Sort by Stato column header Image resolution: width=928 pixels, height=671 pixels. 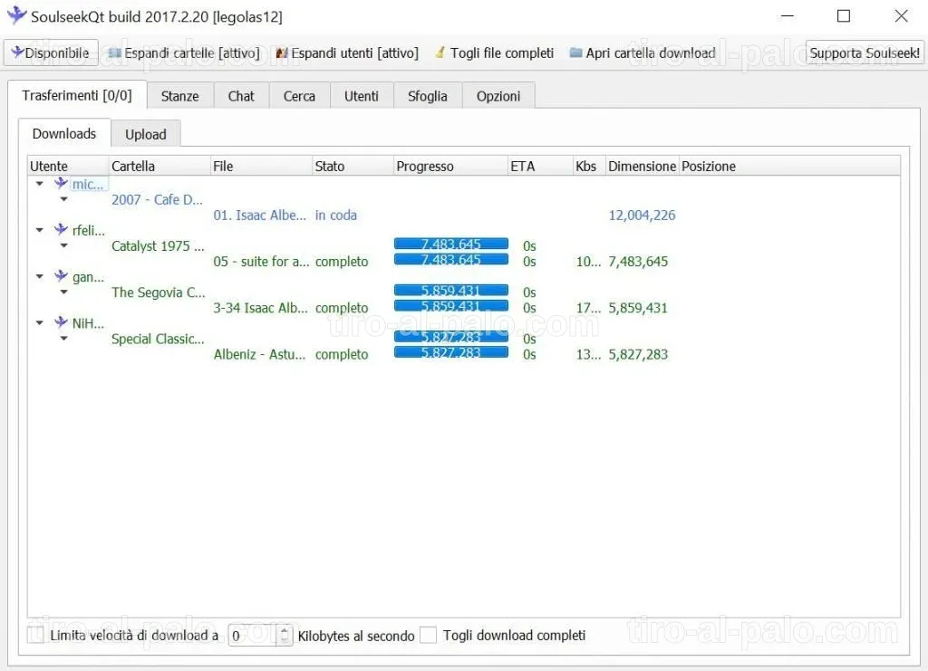coord(353,166)
